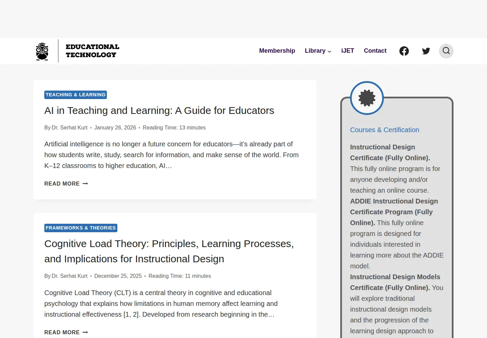Click the owl logo icon
The width and height of the screenshot is (487, 338).
click(42, 51)
